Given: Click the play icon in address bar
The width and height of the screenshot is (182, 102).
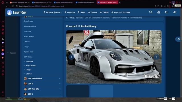Looking at the screenshot, I should click(164, 6).
